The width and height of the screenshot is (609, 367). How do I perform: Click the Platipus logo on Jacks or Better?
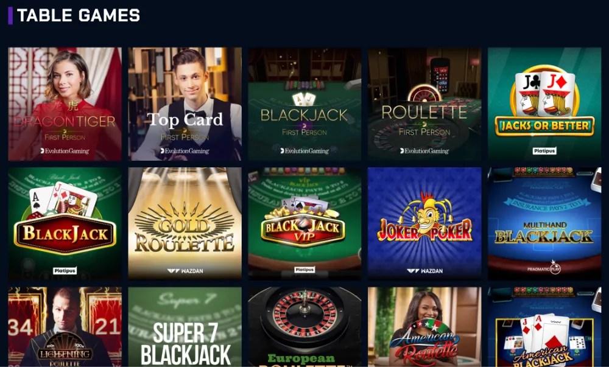click(544, 151)
